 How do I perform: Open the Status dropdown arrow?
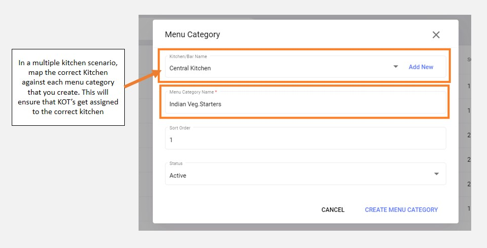[436, 174]
